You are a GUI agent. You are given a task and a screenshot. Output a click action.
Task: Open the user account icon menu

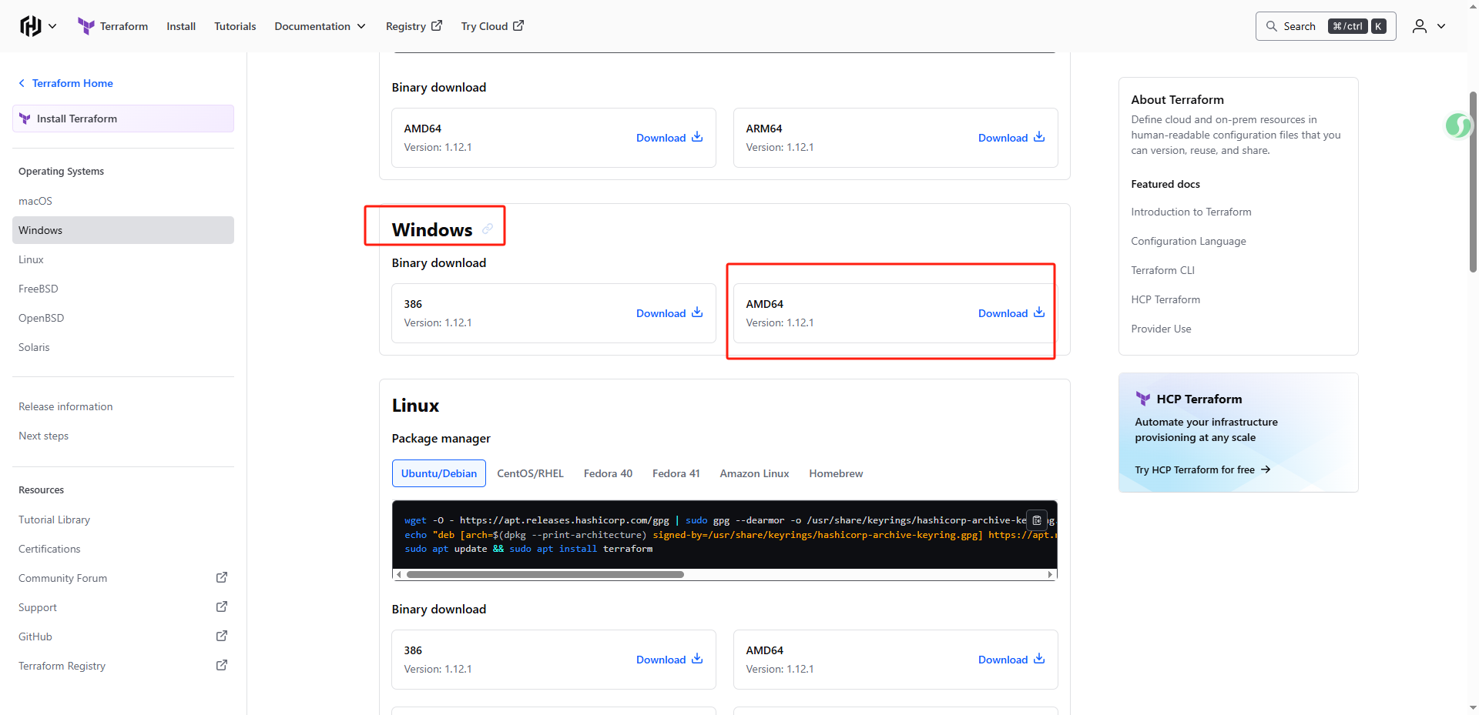(x=1420, y=26)
